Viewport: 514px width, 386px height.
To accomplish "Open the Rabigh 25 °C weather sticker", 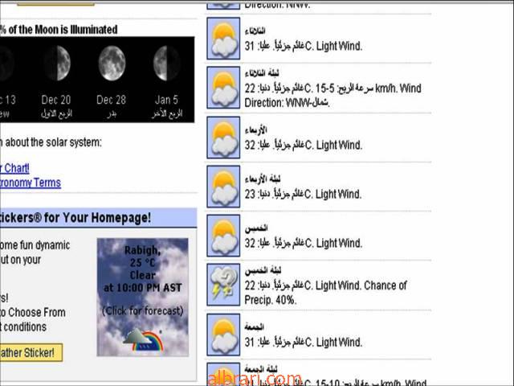I will click(x=143, y=297).
